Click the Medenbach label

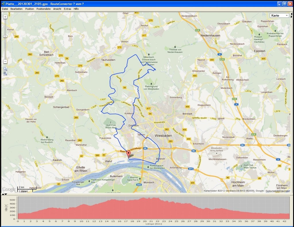(227, 88)
